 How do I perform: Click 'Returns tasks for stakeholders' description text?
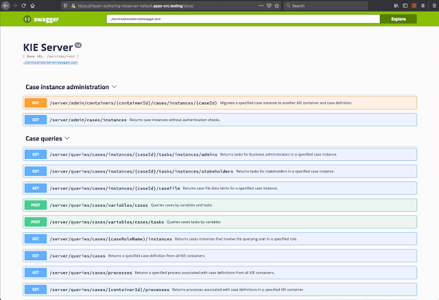tap(285, 171)
